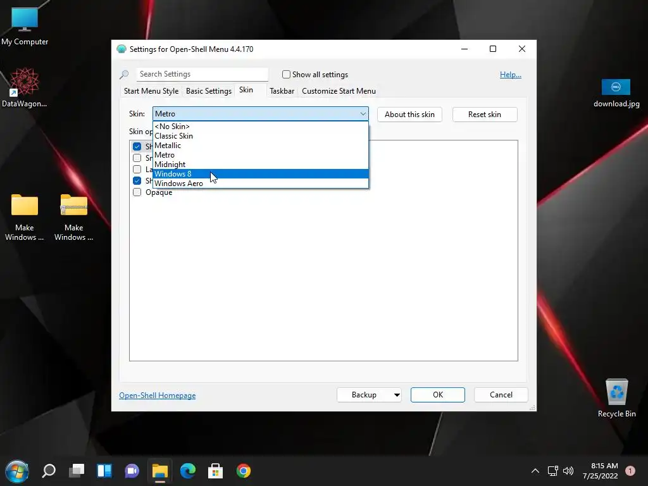
Task: Maximize the Open-Shell Settings window
Action: (x=492, y=49)
